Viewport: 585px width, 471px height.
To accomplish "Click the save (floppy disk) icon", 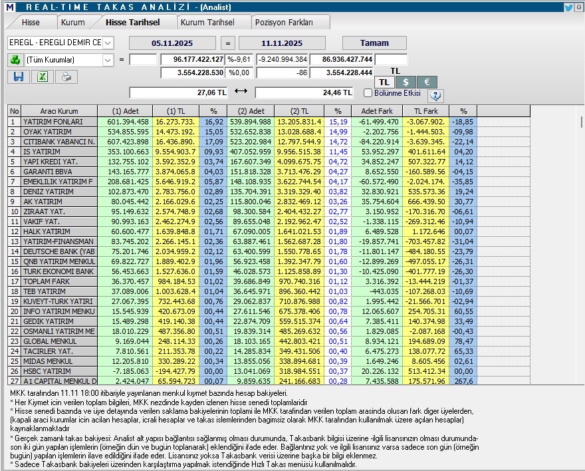I will [x=18, y=77].
